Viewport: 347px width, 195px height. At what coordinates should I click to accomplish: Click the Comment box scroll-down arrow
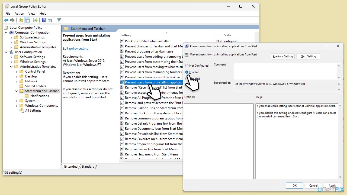[x=339, y=77]
